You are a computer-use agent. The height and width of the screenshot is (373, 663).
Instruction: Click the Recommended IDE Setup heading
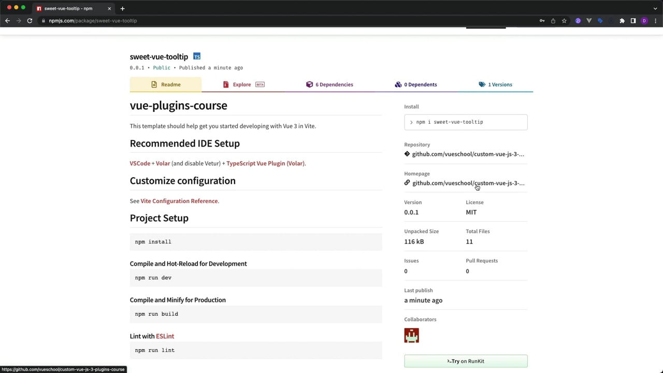[185, 144]
